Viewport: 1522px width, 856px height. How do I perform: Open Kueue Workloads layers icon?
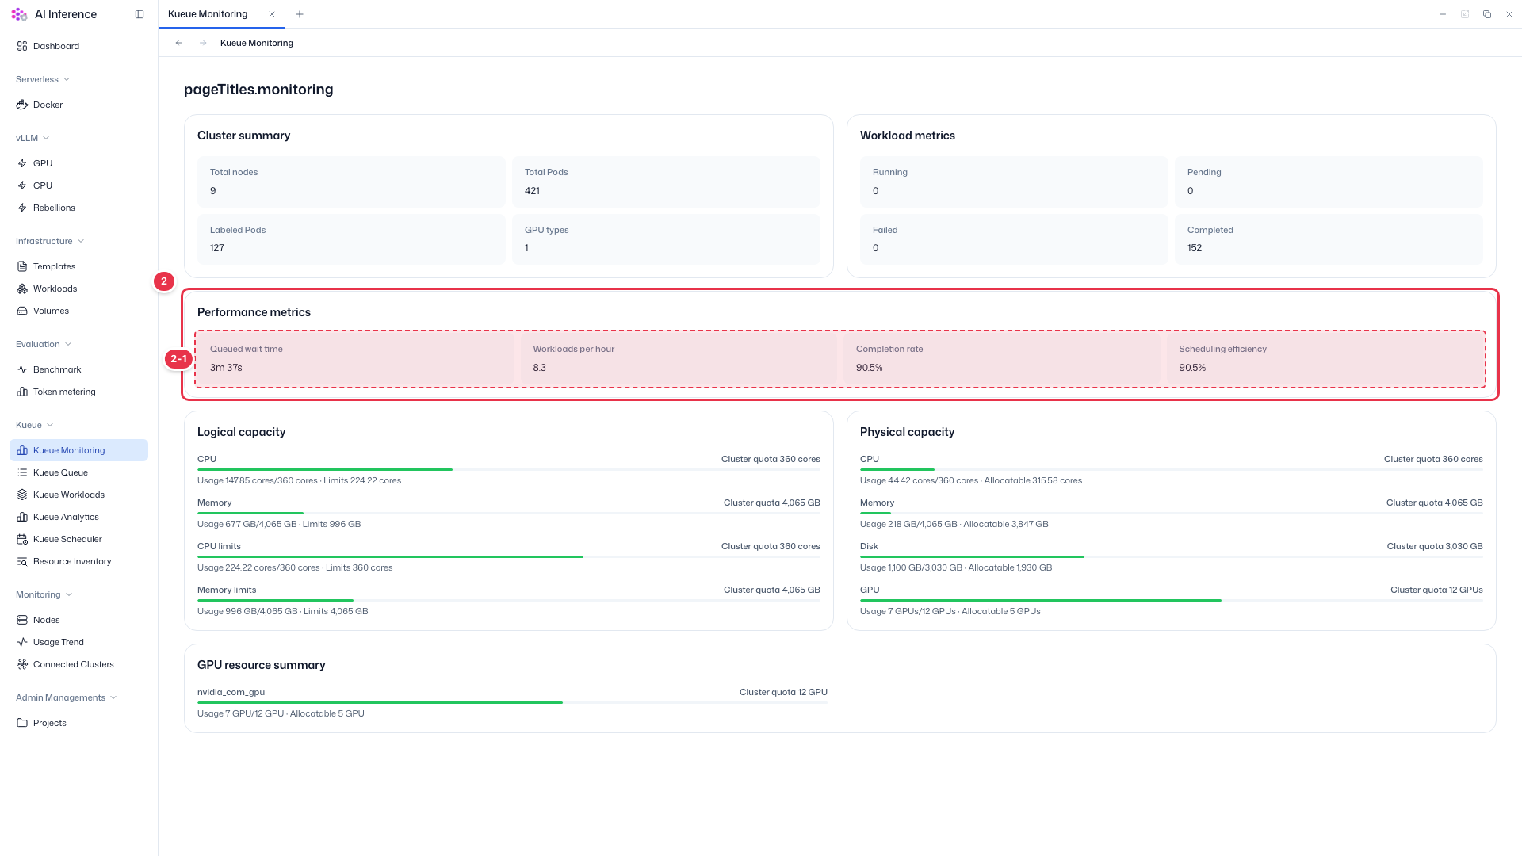tap(22, 495)
